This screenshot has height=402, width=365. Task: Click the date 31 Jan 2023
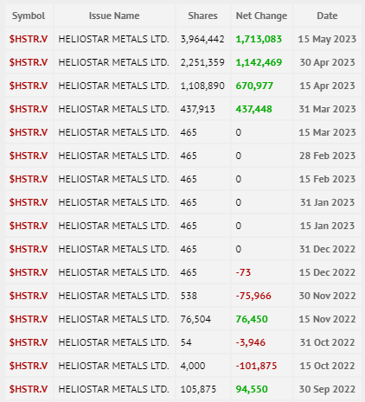327,202
